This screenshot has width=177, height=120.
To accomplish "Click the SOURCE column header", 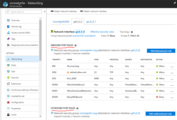I will pyautogui.click(x=128, y=59).
